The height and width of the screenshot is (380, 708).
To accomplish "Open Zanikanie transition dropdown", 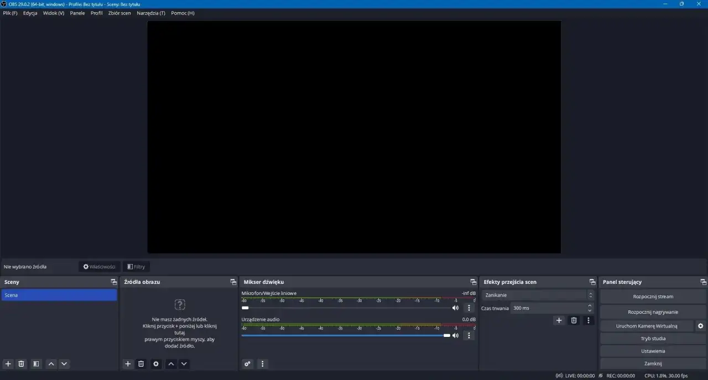I will click(x=538, y=295).
